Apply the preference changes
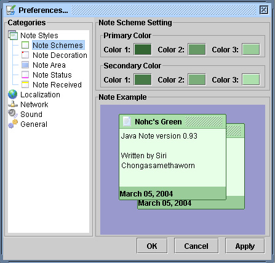Image resolution: width=275 pixels, height=263 pixels. point(245,246)
